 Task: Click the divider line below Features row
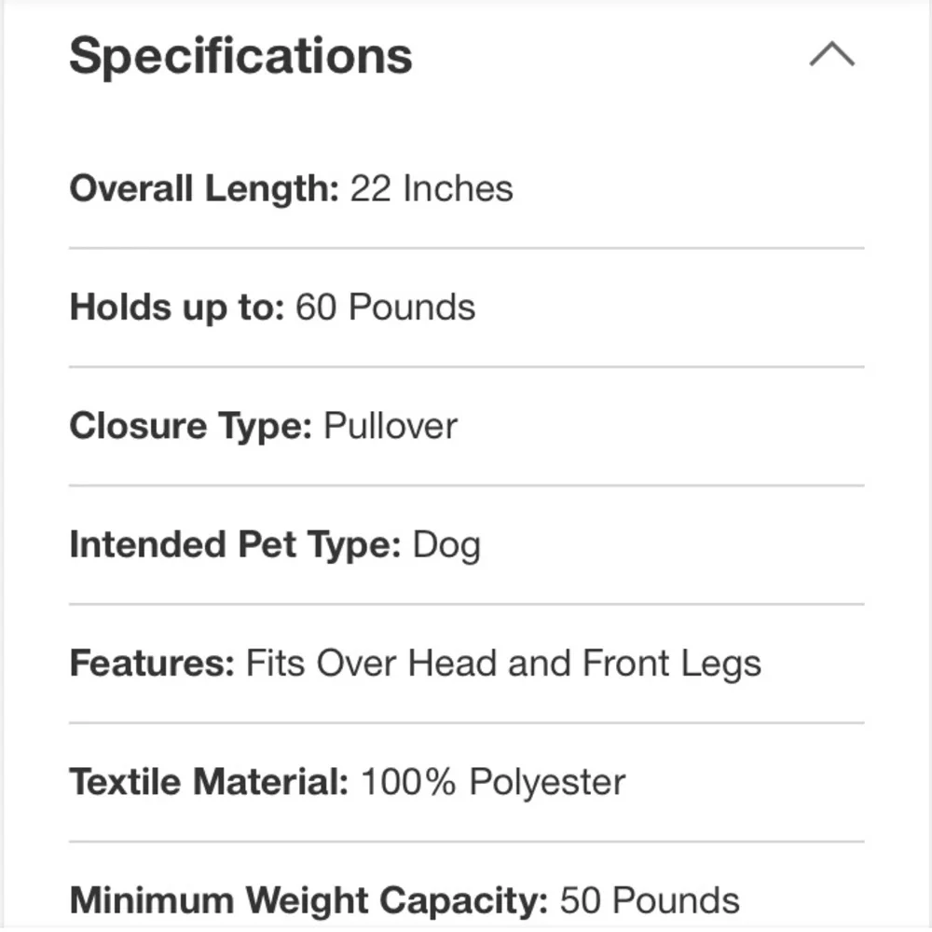467,723
